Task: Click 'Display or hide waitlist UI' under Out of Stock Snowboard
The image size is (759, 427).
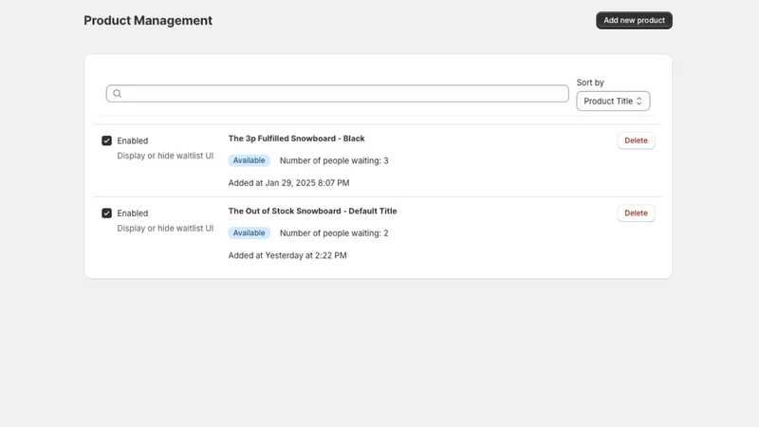Action: coord(165,229)
